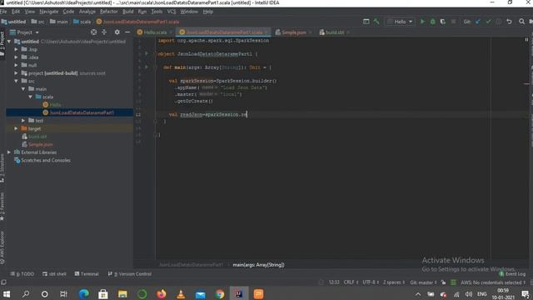Screen dimensions: 533x300
Task: Click Git master branch widget
Action: pos(423,282)
